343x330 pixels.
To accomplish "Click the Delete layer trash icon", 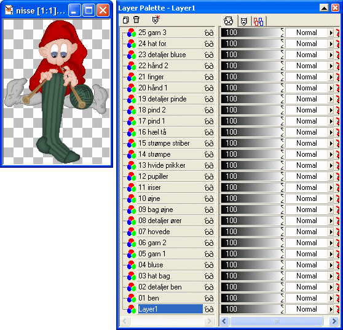I will coord(136,20).
